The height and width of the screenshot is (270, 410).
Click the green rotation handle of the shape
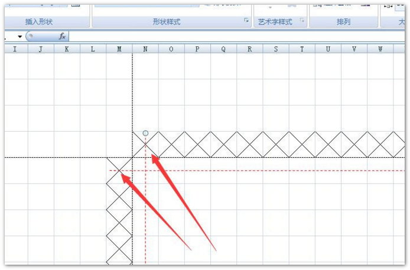pos(146,134)
